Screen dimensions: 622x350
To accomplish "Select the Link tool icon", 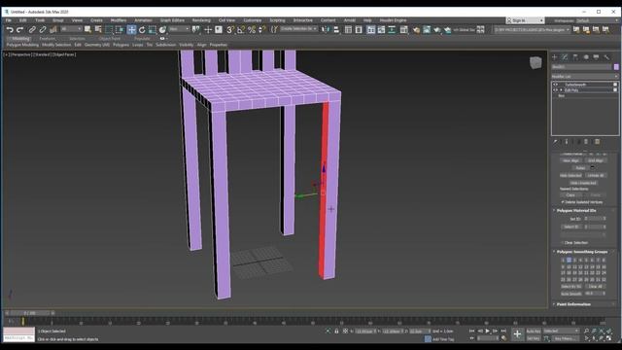I will 32,30.
